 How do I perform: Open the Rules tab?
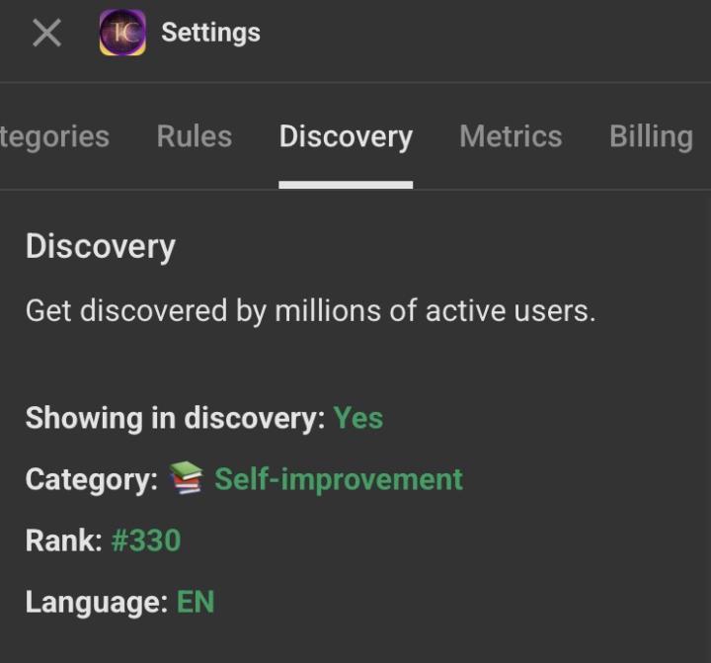(x=194, y=136)
